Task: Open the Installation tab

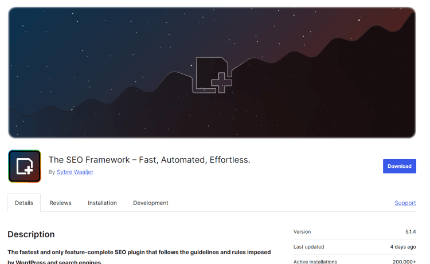Action: 102,203
